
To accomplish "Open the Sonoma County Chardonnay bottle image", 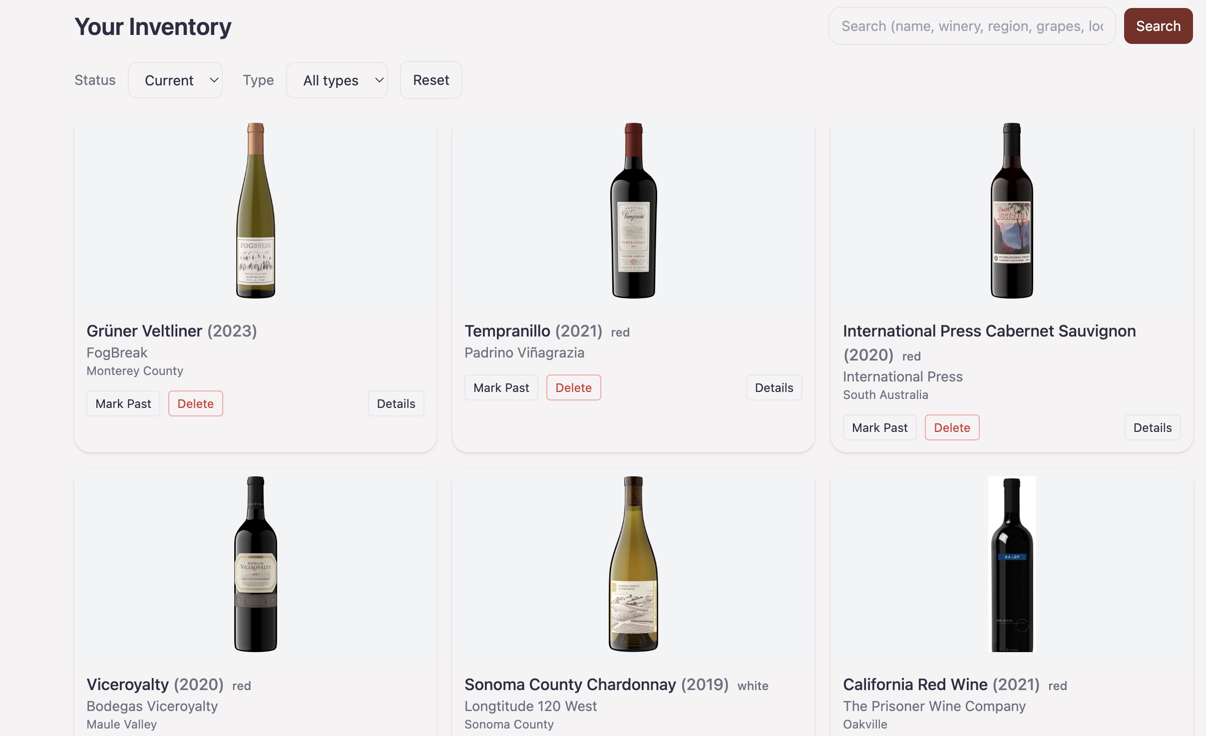I will [633, 564].
